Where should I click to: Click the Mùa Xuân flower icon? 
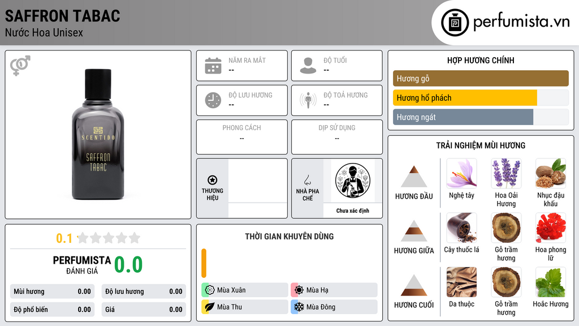(210, 290)
